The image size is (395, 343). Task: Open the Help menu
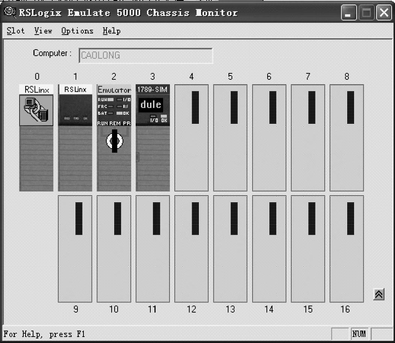coord(112,31)
